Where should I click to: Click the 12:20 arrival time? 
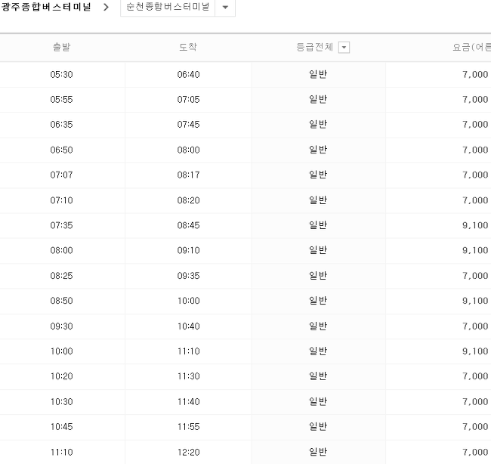click(x=189, y=453)
